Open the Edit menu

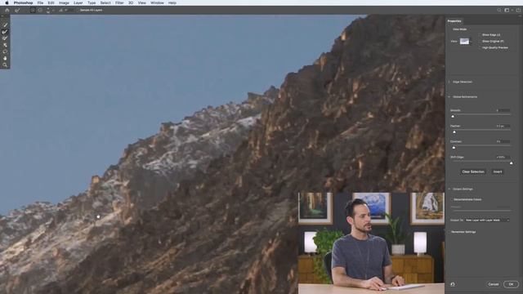coord(51,2)
